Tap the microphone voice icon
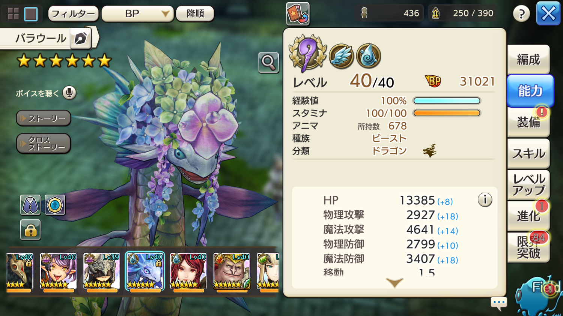This screenshot has height=316, width=563. pyautogui.click(x=69, y=93)
